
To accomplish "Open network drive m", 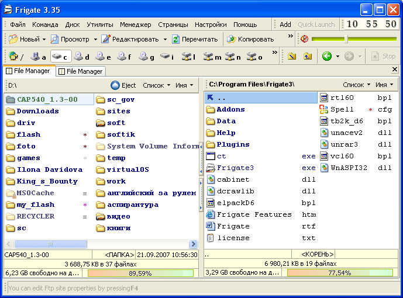I will (x=212, y=56).
